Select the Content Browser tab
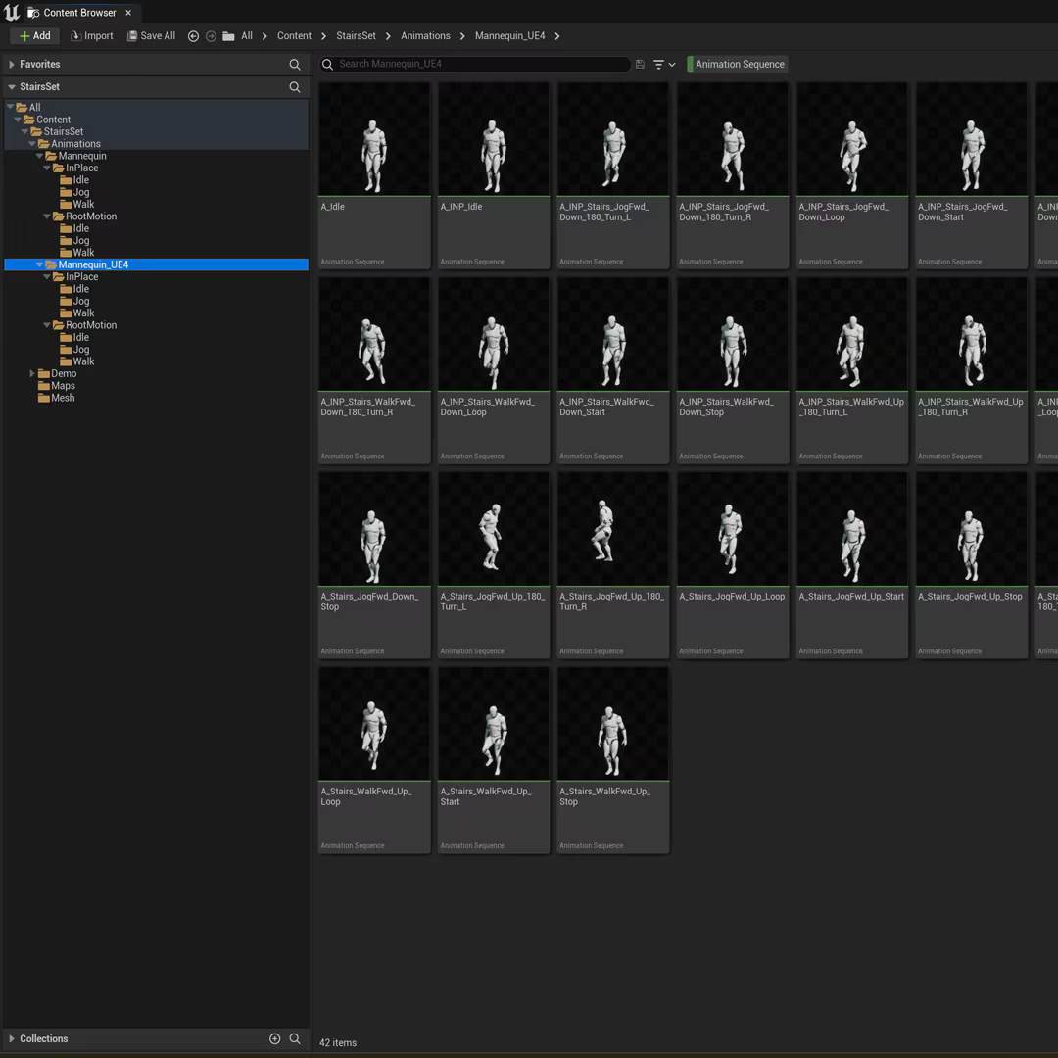 (78, 13)
